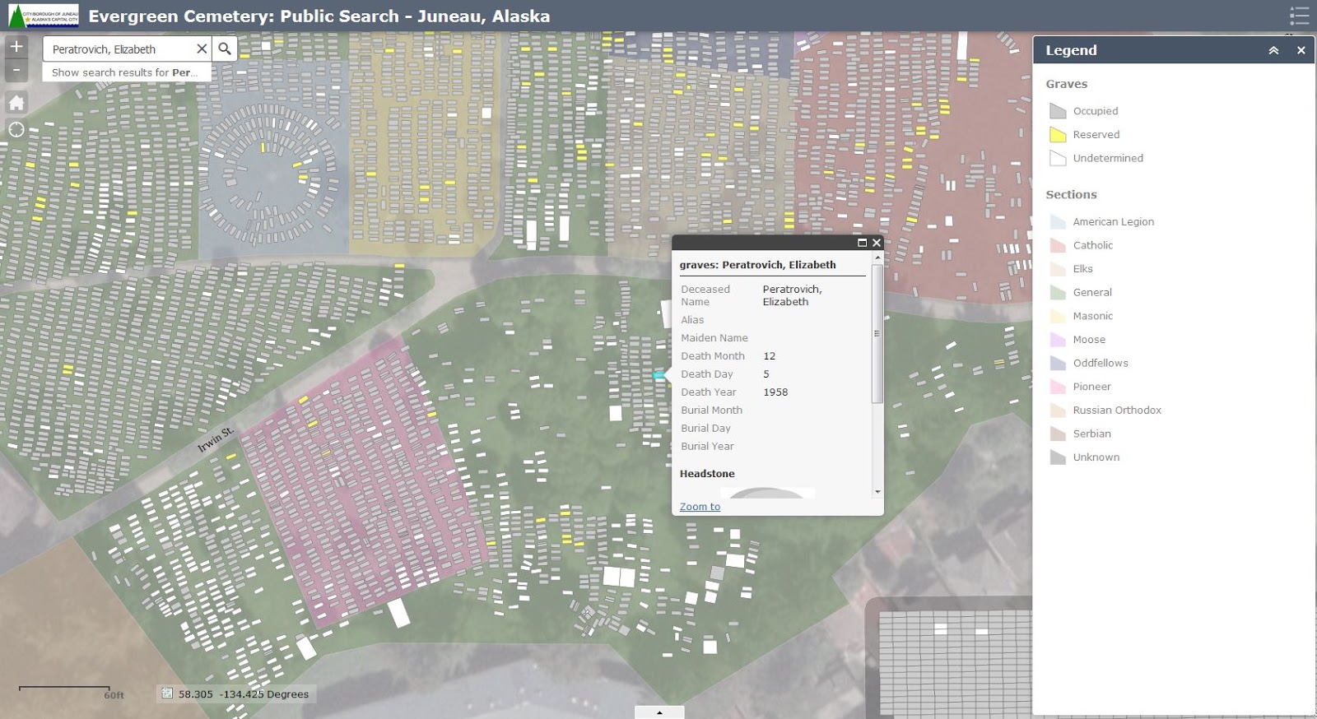Open the layer list menu icon
The height and width of the screenshot is (719, 1317).
1299,16
